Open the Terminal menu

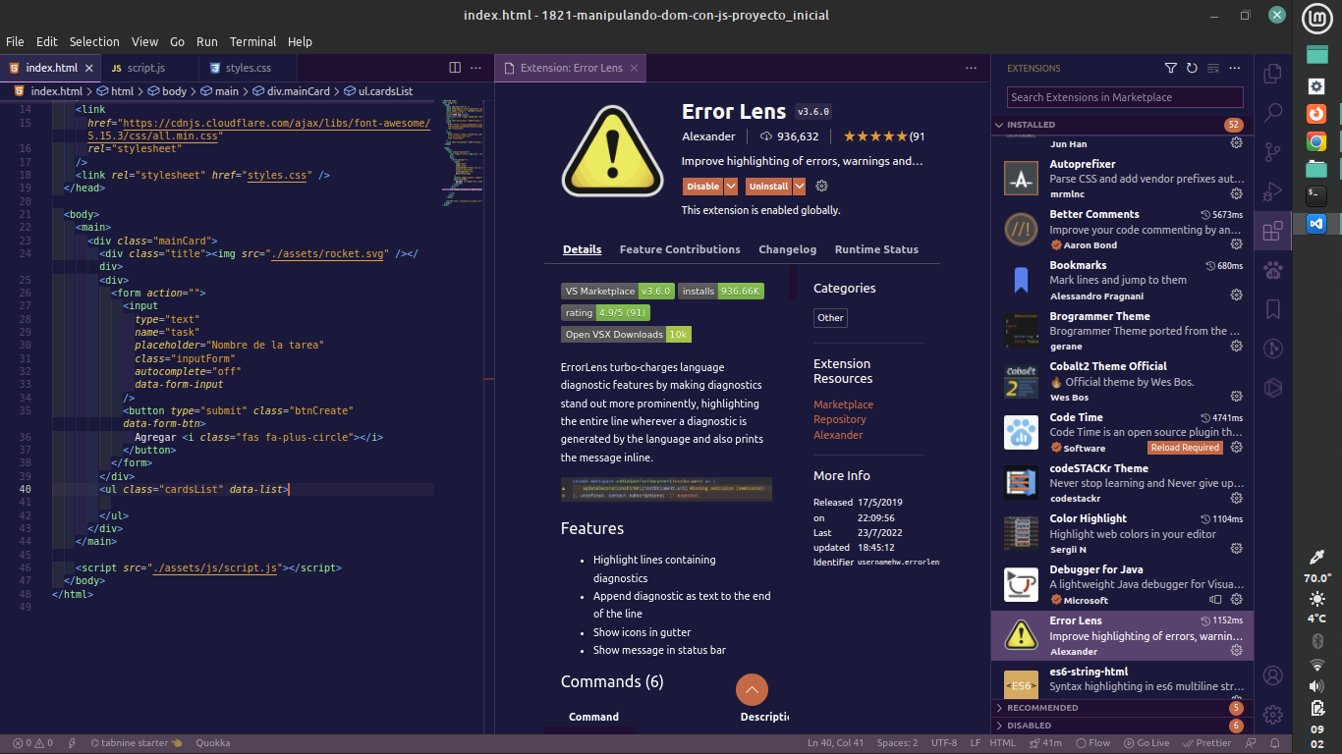252,41
